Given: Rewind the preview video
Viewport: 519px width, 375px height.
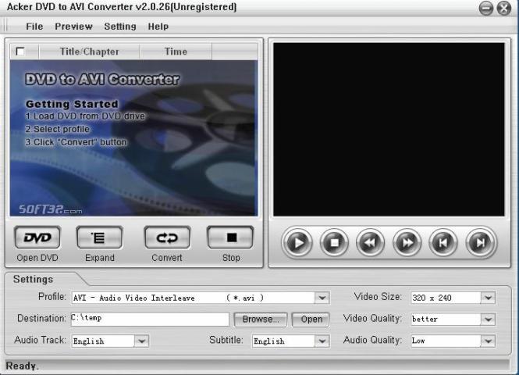Looking at the screenshot, I should pos(371,243).
